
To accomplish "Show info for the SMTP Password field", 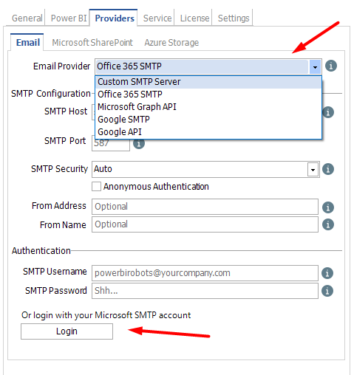I will click(327, 291).
